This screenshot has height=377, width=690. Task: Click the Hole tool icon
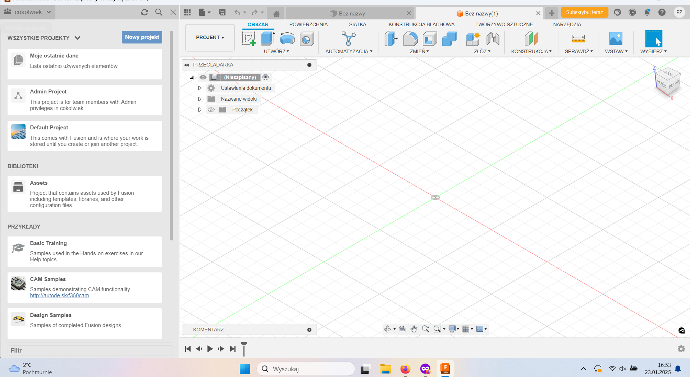(x=307, y=39)
